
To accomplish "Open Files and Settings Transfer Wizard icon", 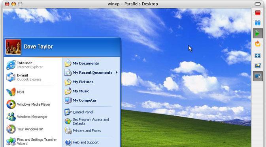I will click(x=11, y=141).
